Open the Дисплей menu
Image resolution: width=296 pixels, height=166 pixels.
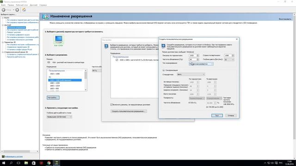34,5
